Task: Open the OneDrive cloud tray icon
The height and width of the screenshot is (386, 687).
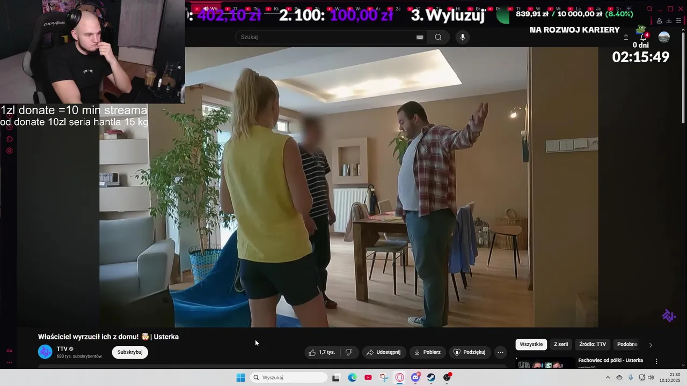Action: 619,377
